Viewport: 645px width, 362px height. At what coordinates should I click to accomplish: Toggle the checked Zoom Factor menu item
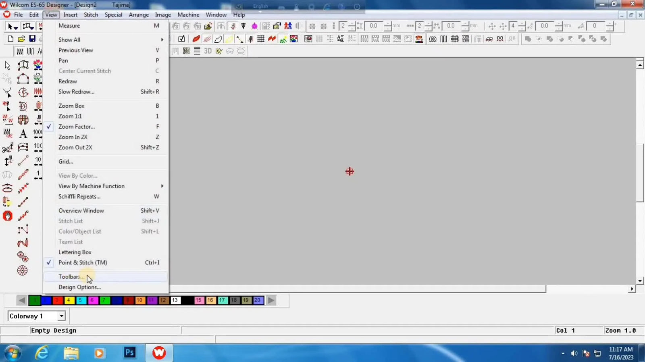(x=105, y=127)
